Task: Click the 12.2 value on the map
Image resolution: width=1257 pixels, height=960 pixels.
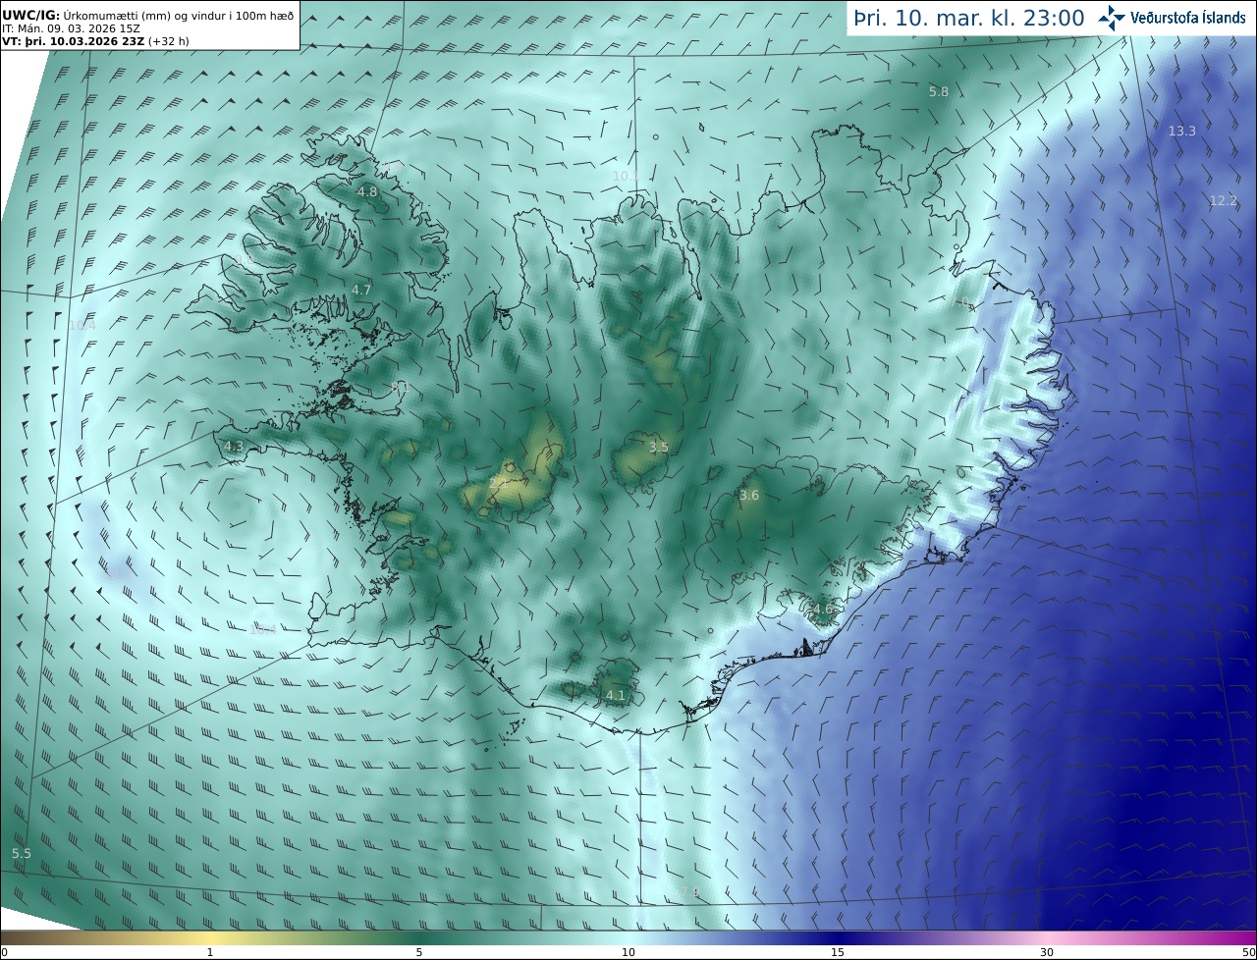Action: click(1223, 201)
